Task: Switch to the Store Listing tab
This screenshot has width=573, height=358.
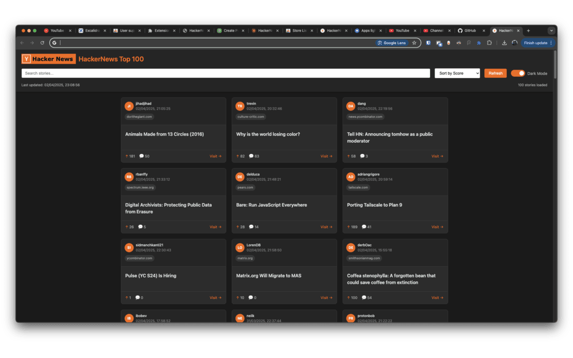Action: pyautogui.click(x=299, y=31)
